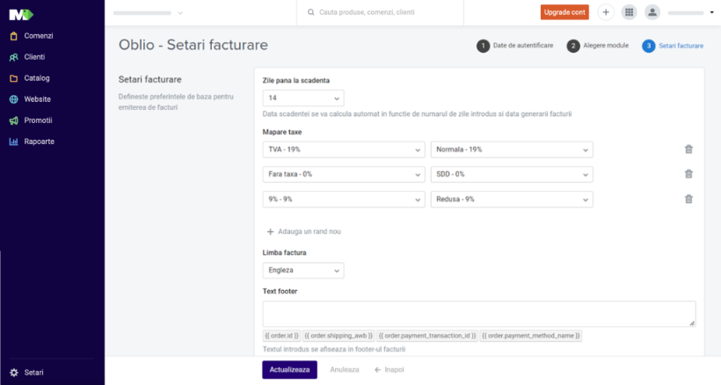The image size is (721, 385).
Task: Open the apps grid menu
Action: (629, 12)
